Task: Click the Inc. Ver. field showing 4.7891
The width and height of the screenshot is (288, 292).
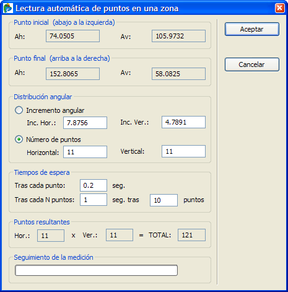Action: (183, 122)
